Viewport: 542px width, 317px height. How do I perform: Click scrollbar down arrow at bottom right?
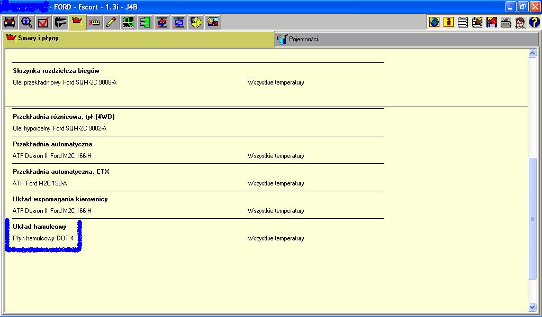tap(532, 307)
